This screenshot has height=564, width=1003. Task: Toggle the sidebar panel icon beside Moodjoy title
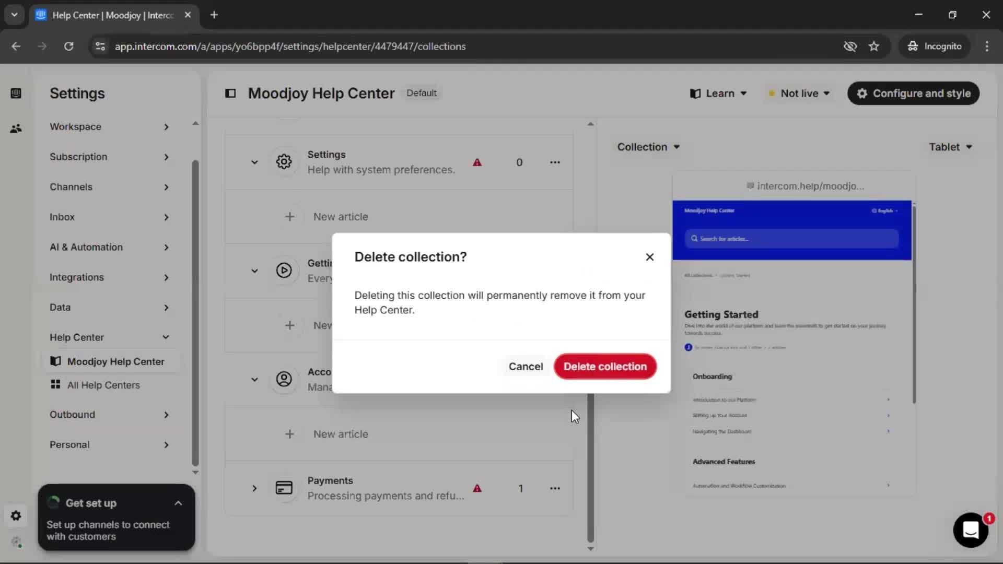point(230,93)
